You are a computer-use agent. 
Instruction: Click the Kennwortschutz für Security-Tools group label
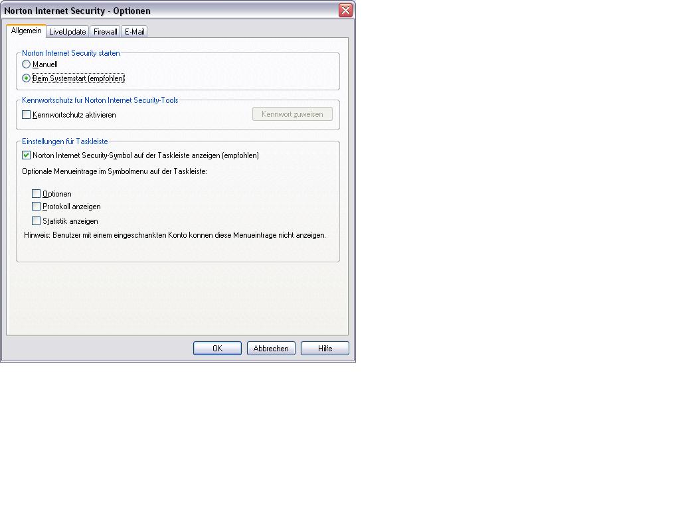point(100,100)
